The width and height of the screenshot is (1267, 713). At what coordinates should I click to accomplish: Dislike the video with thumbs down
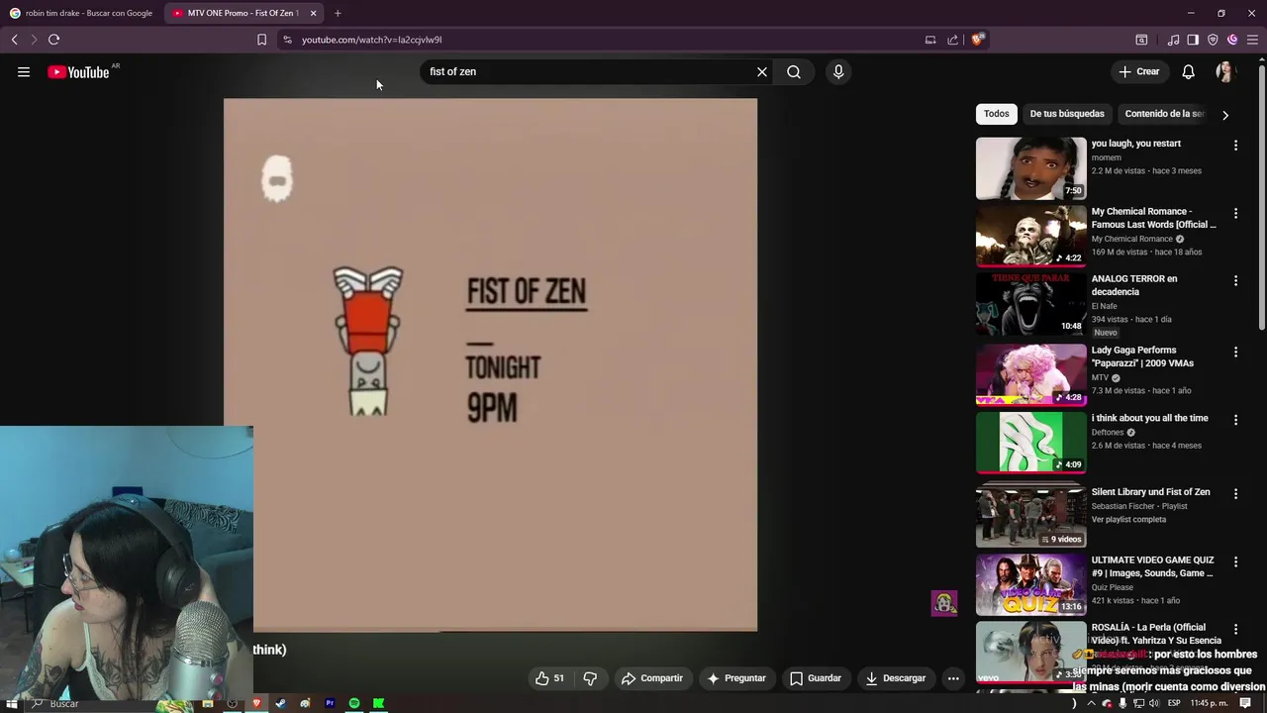590,678
